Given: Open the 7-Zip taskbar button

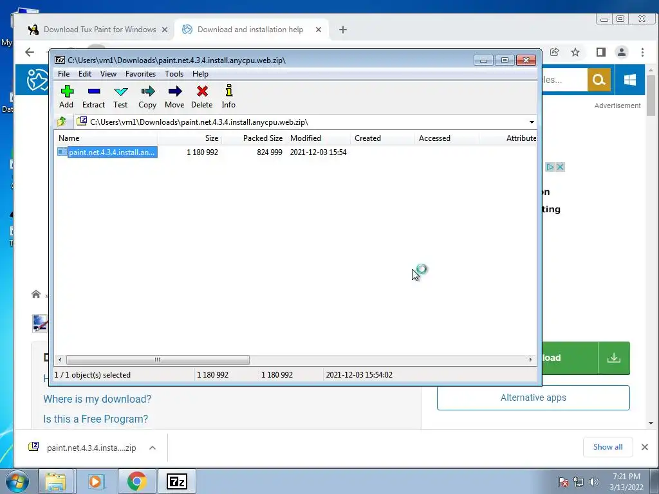Looking at the screenshot, I should tap(176, 481).
